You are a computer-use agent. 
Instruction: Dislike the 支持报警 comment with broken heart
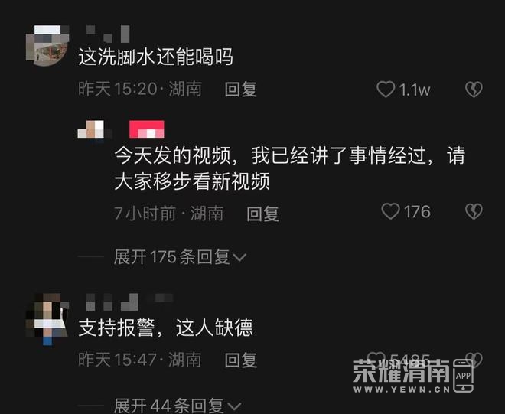coord(474,359)
